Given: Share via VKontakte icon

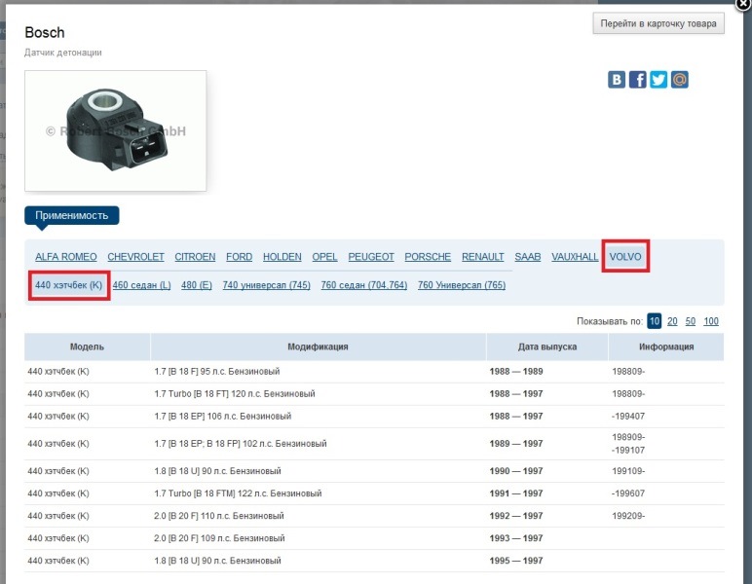Looking at the screenshot, I should (x=617, y=80).
